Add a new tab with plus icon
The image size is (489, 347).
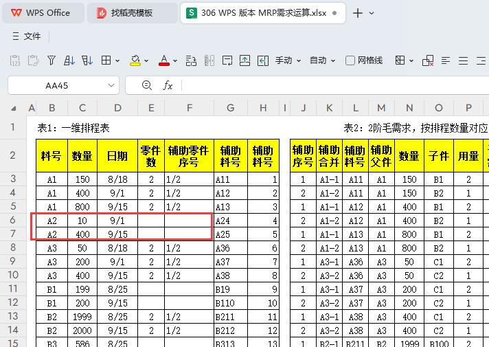coord(358,13)
